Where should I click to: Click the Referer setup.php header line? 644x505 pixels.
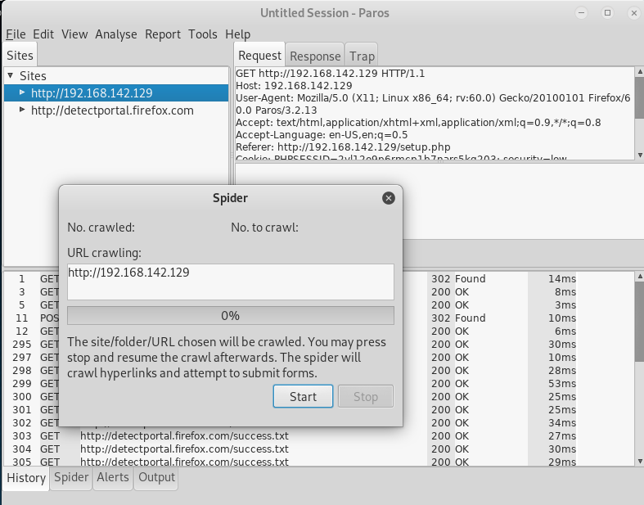pyautogui.click(x=343, y=147)
